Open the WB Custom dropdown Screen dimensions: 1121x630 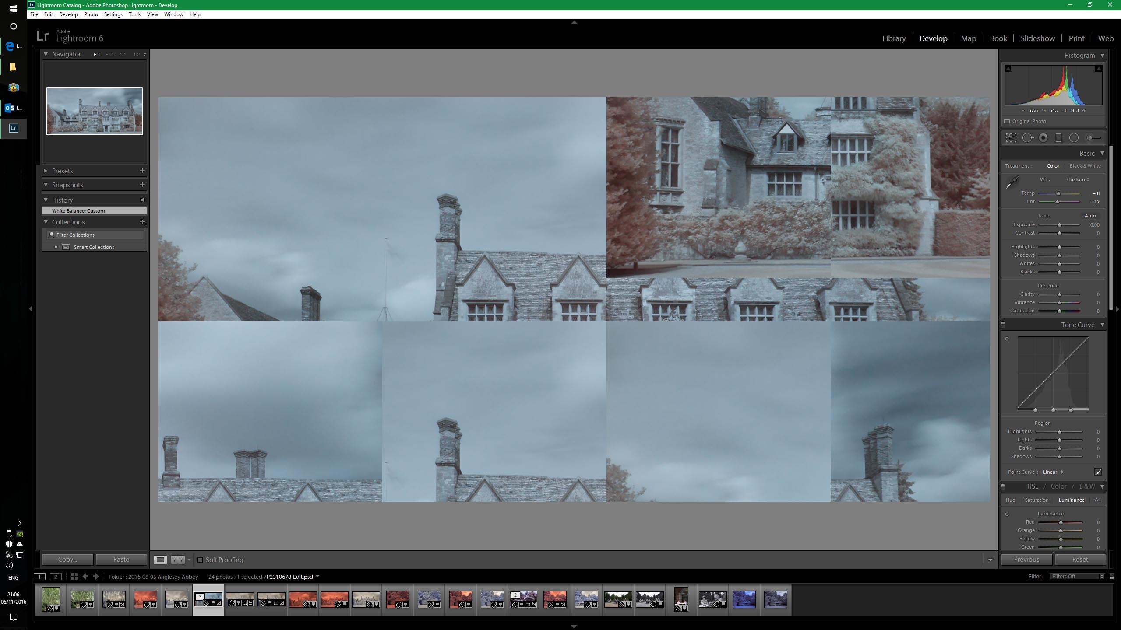pyautogui.click(x=1078, y=179)
